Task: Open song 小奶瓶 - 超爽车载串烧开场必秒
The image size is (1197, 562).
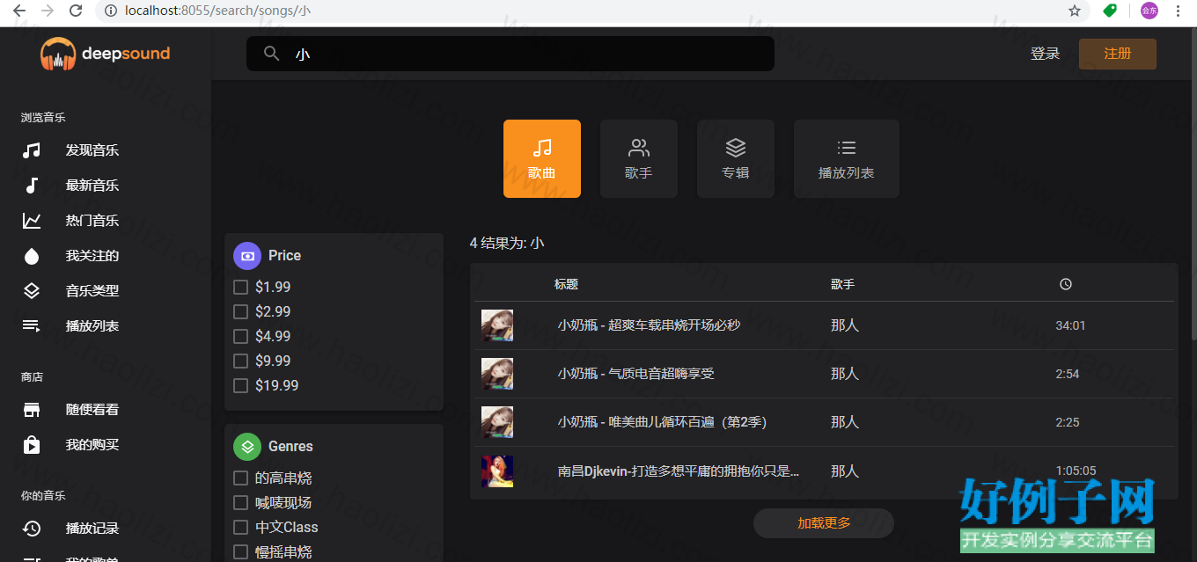Action: (x=649, y=325)
